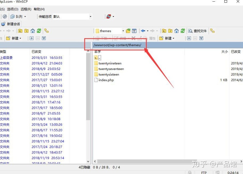Click open directory icon beside themes
Viewport: 243px width, 174px height.
pyautogui.click(x=128, y=31)
